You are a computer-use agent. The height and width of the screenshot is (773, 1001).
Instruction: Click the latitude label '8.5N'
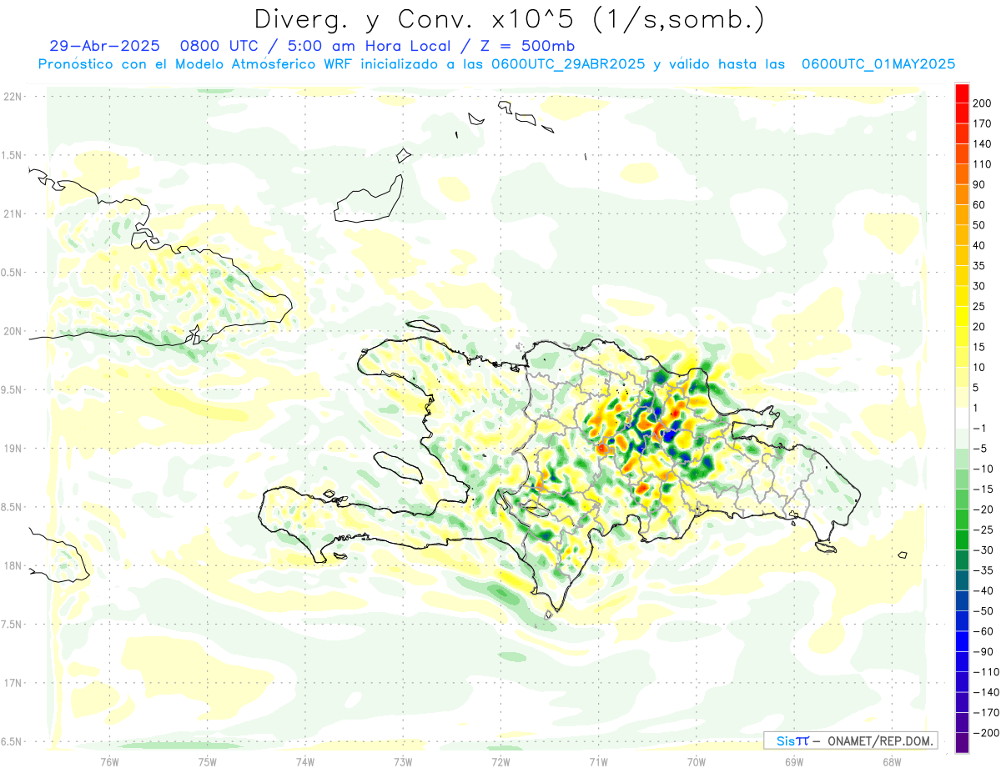coord(13,508)
